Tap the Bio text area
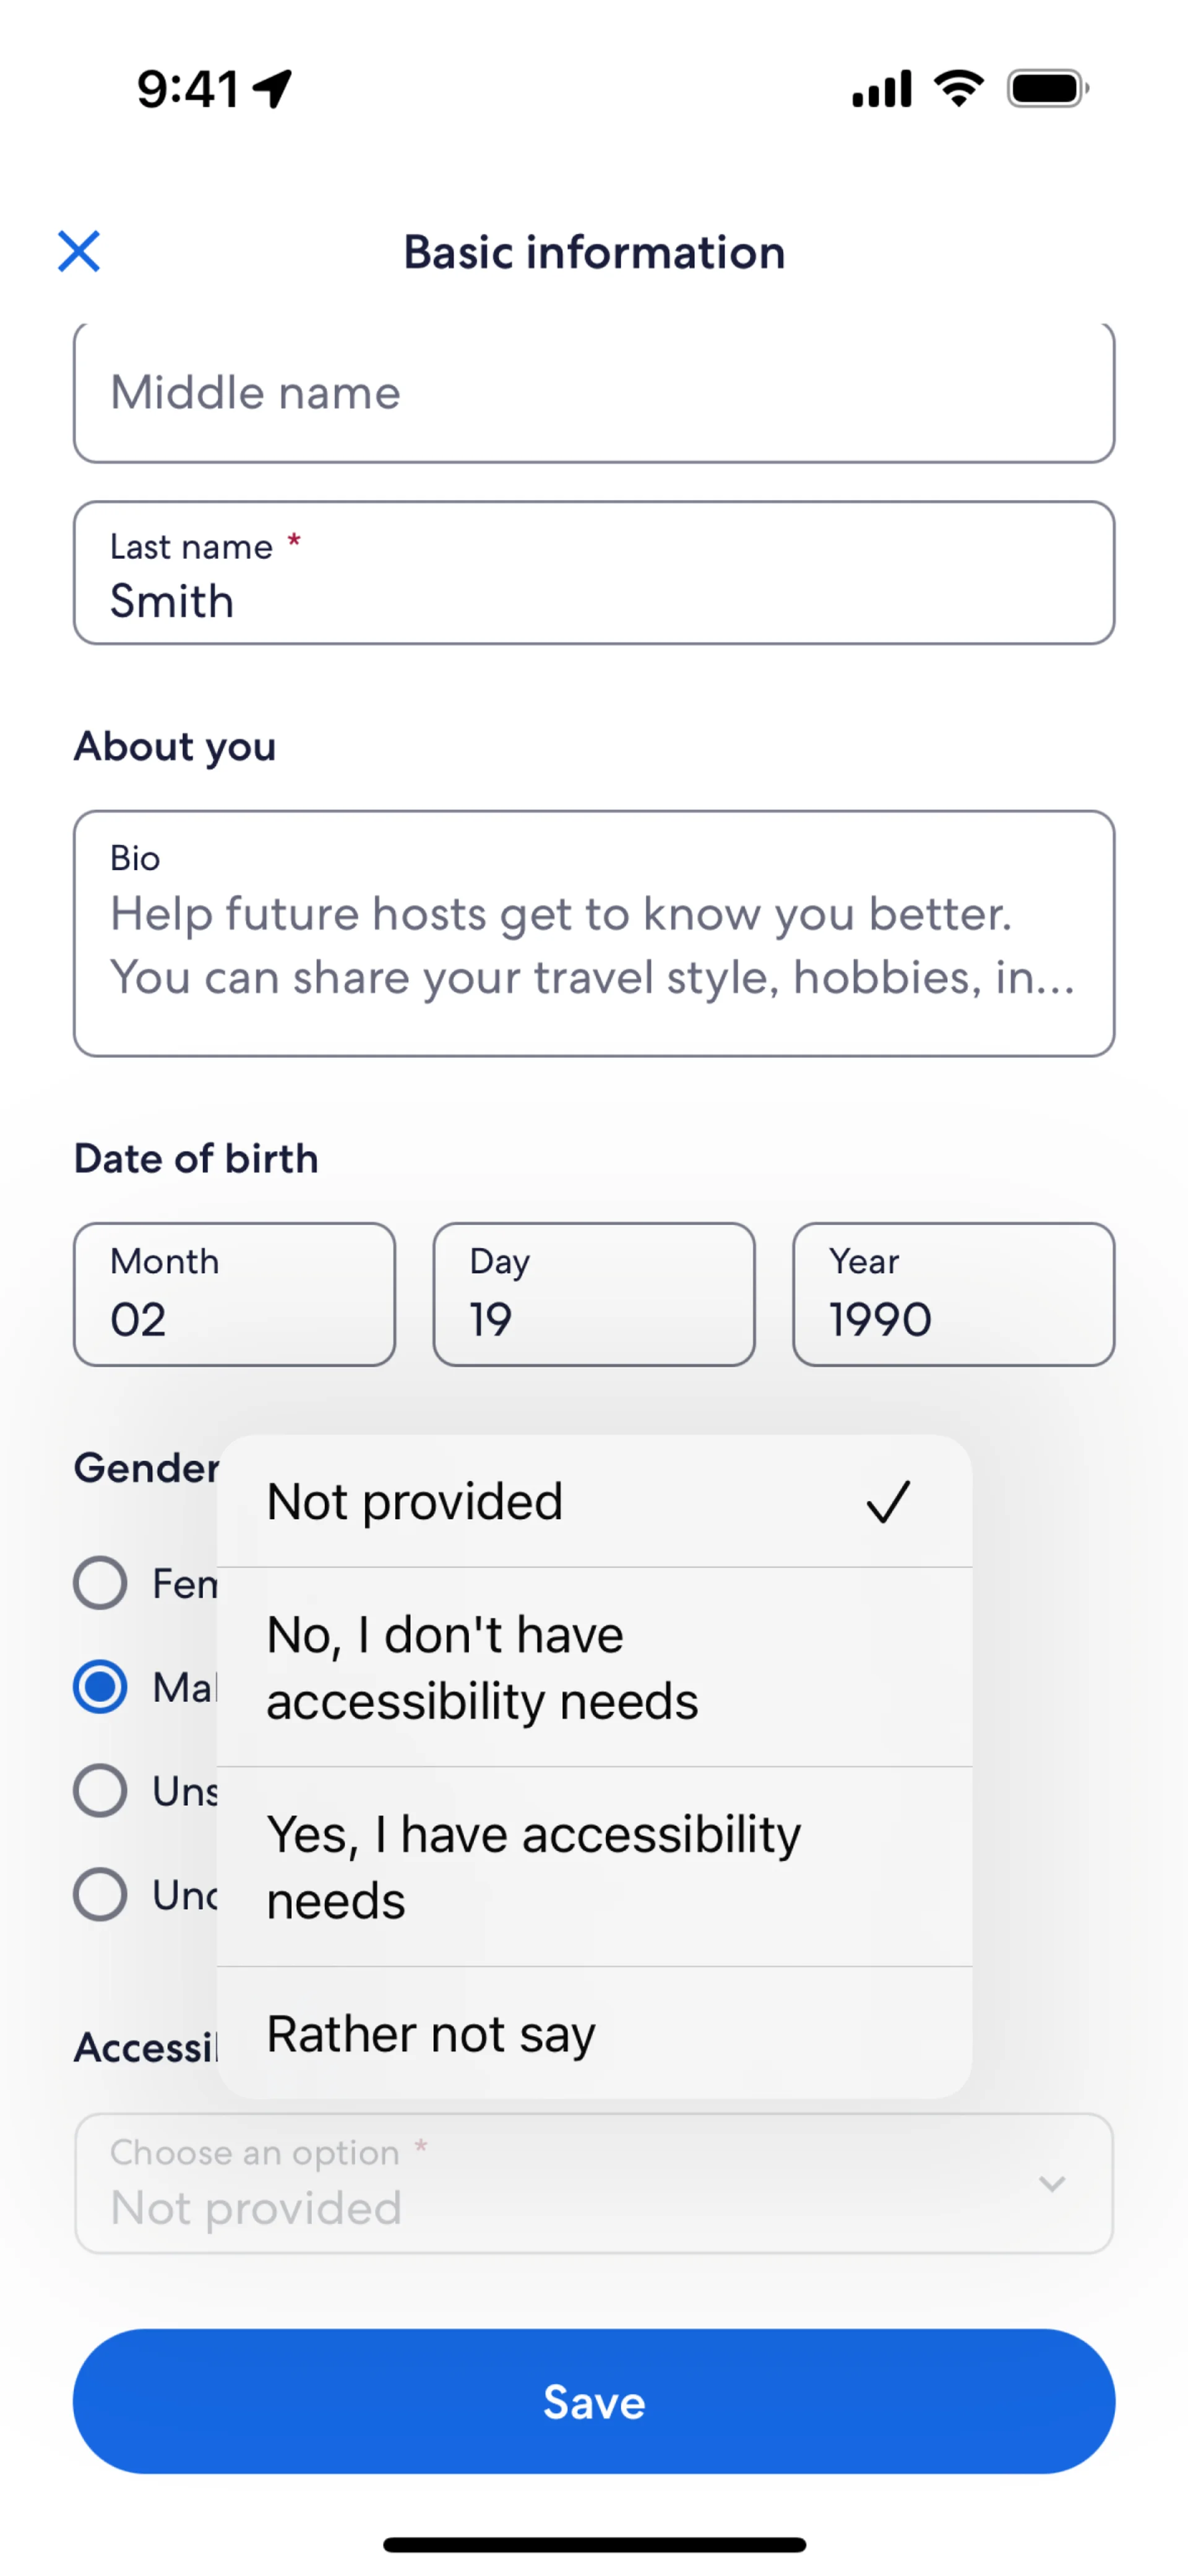Image resolution: width=1188 pixels, height=2576 pixels. point(594,934)
